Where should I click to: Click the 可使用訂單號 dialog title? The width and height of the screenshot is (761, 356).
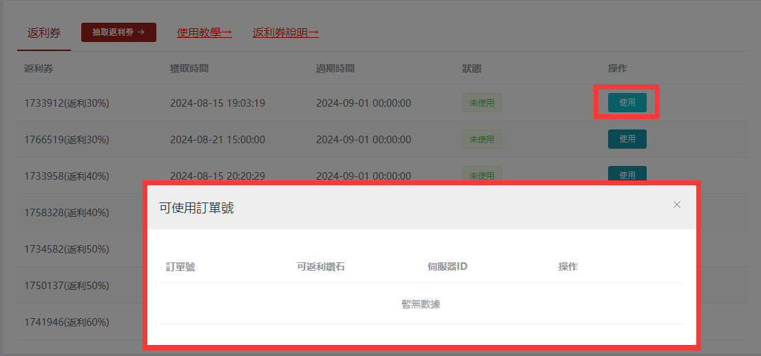pos(196,209)
